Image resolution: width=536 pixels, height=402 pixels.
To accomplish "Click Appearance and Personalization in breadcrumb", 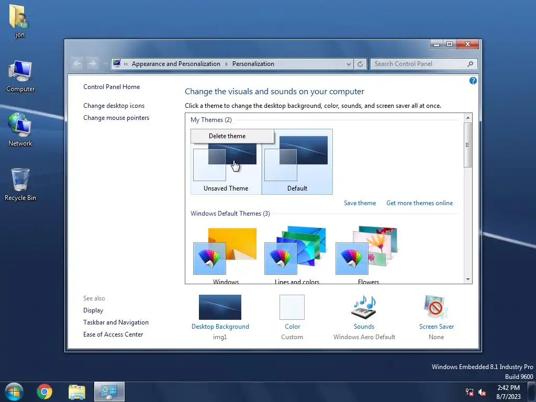I will click(176, 64).
